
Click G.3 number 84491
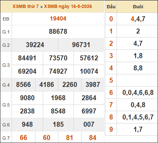point(27,58)
